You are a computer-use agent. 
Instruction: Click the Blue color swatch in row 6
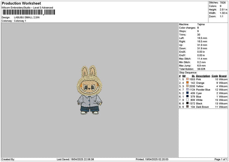187,96
